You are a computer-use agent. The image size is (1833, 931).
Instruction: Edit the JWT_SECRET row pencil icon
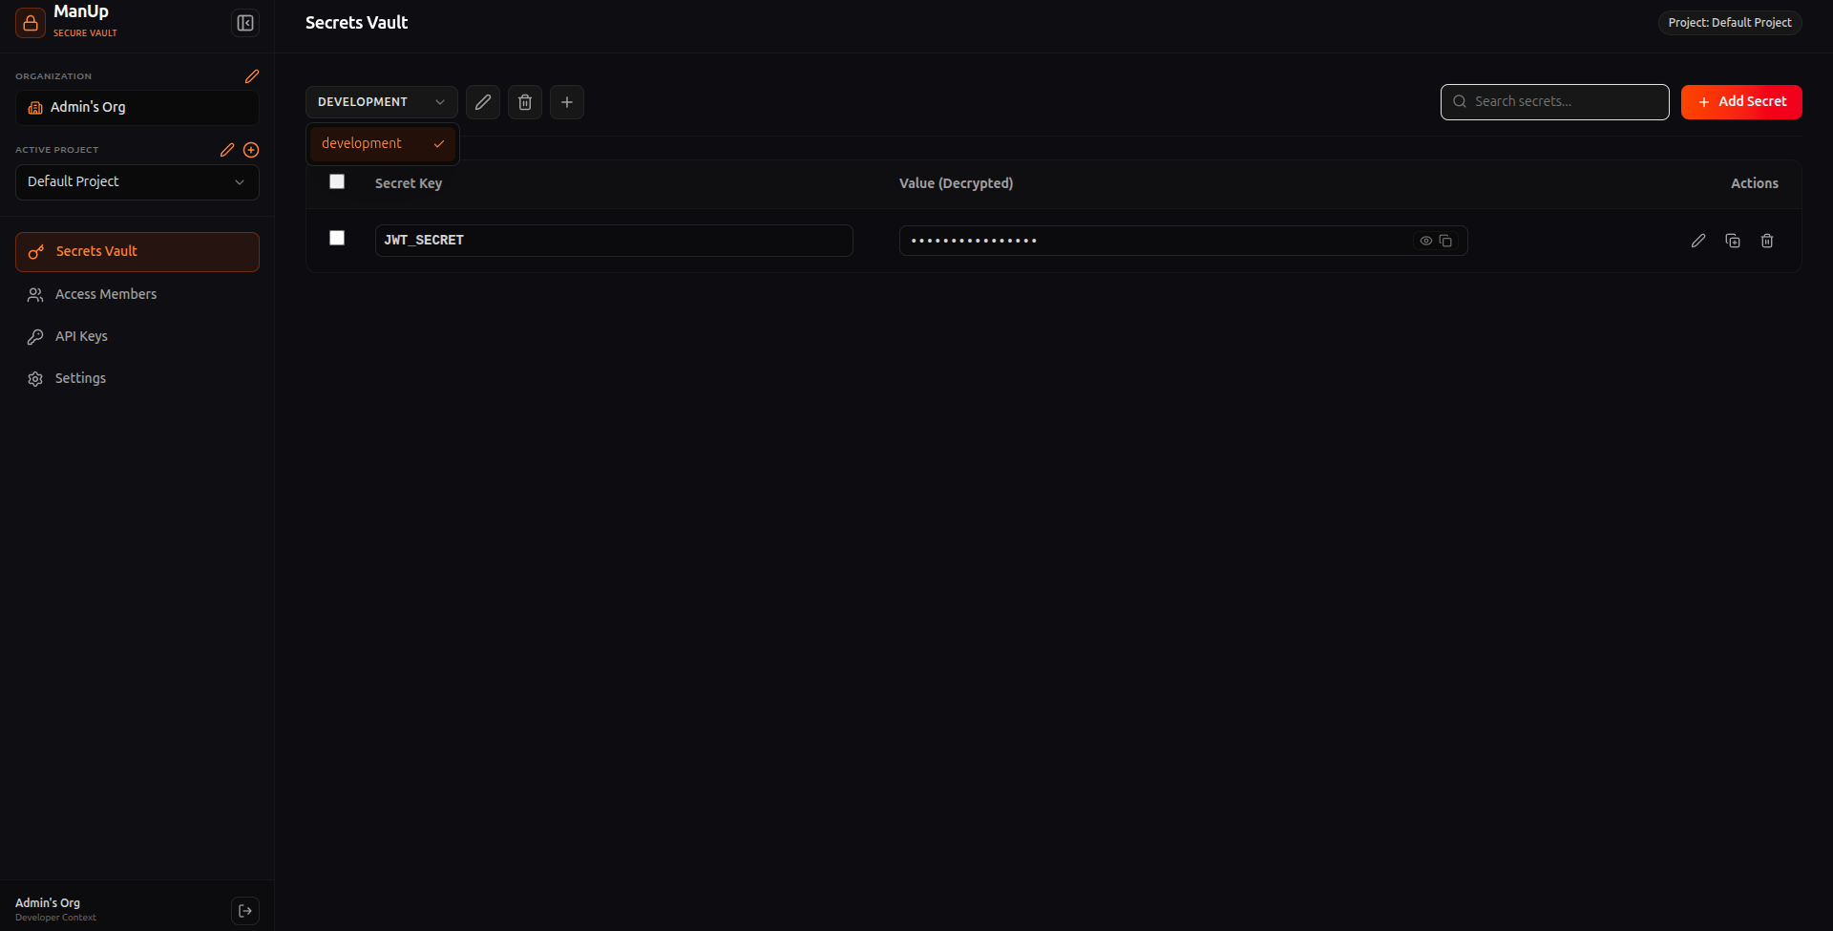coord(1698,241)
